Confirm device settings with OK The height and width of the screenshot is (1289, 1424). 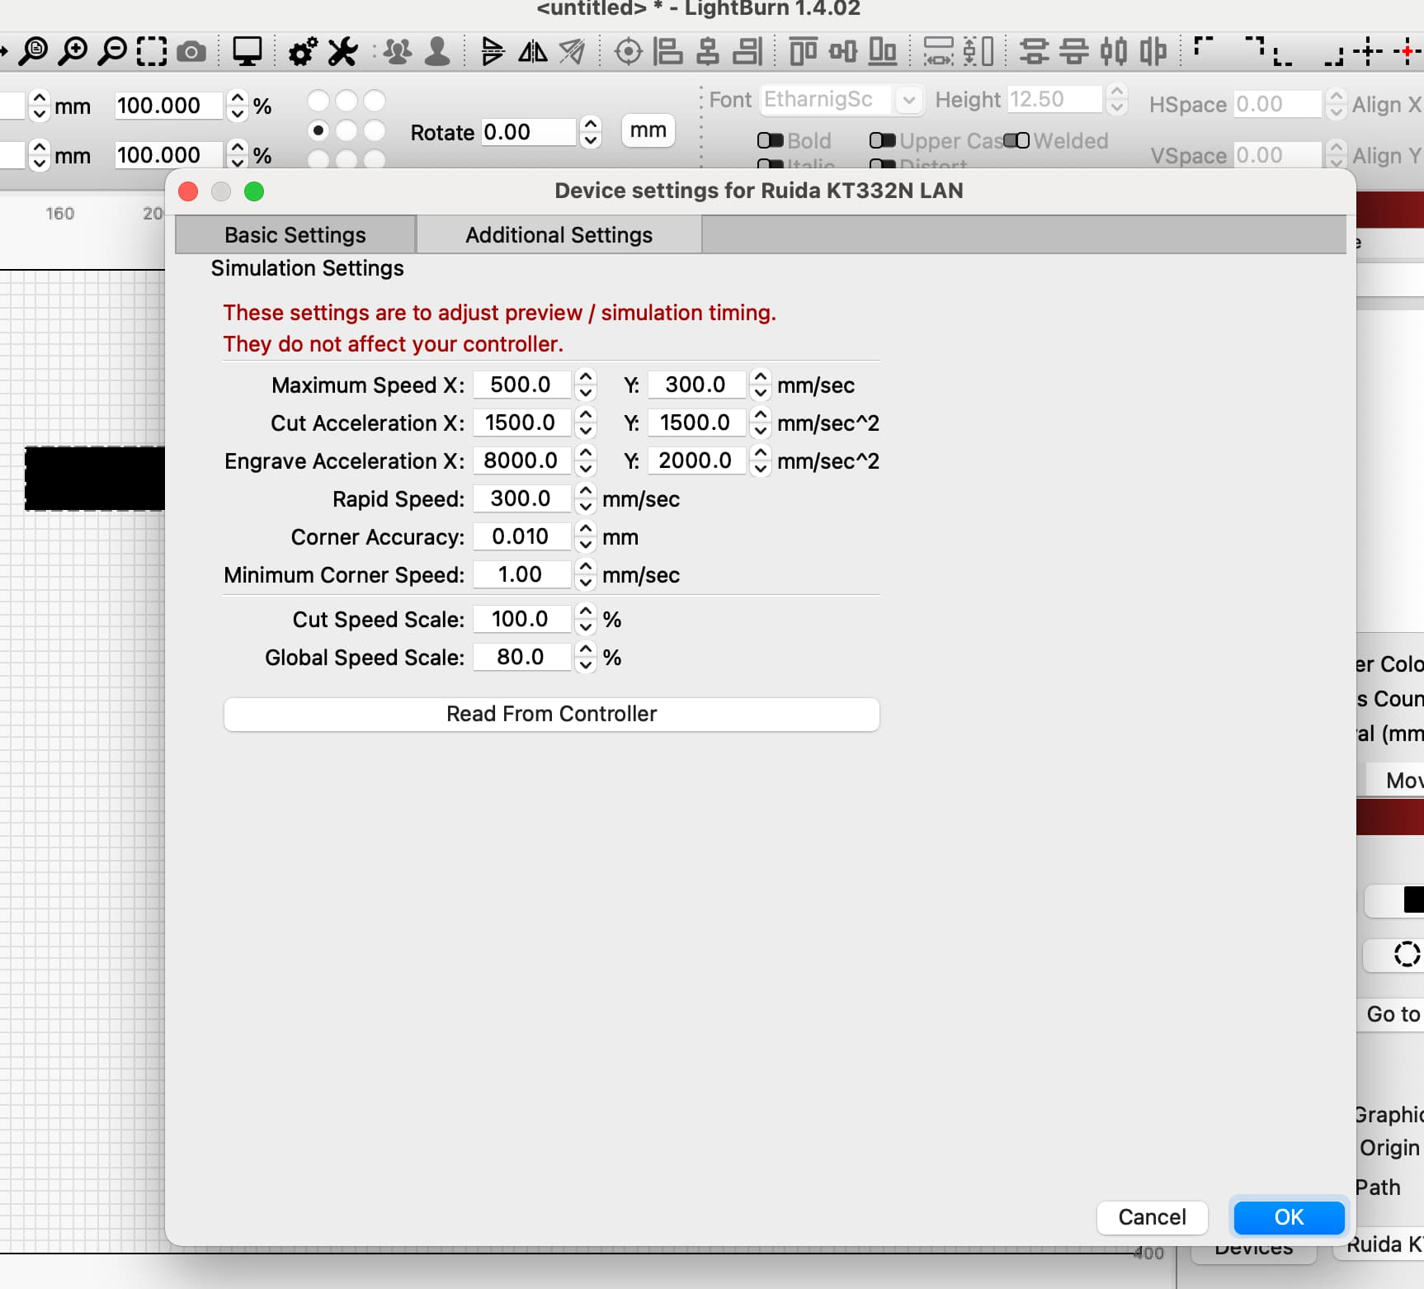coord(1289,1217)
